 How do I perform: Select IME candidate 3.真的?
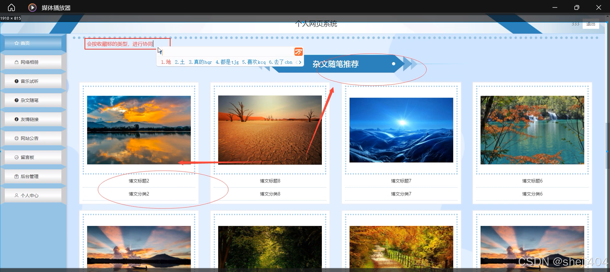pyautogui.click(x=200, y=62)
